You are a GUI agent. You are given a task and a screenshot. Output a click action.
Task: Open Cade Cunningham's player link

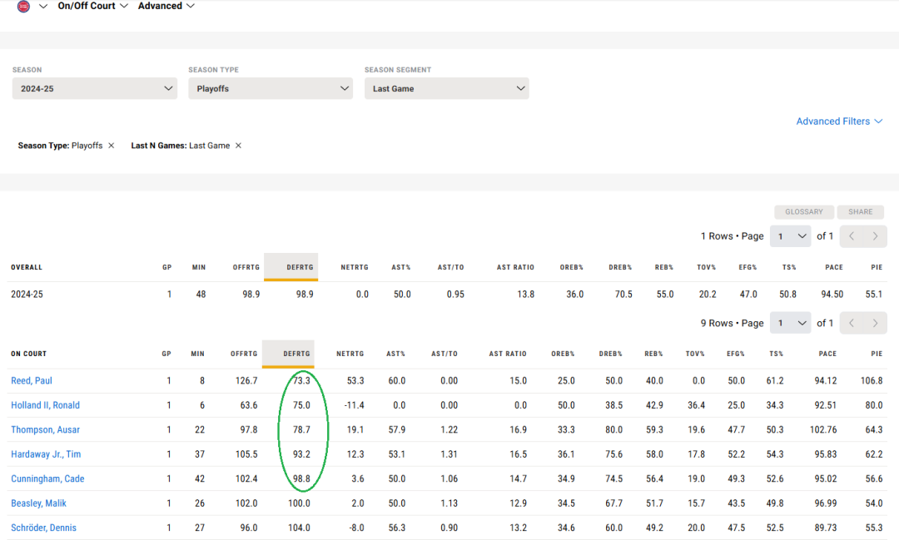[x=47, y=479]
